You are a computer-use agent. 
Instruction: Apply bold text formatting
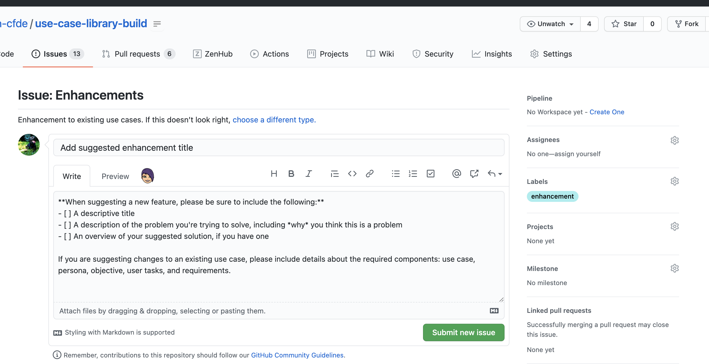[291, 174]
